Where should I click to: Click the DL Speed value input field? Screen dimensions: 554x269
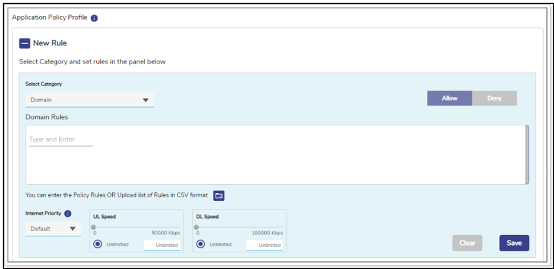(265, 245)
